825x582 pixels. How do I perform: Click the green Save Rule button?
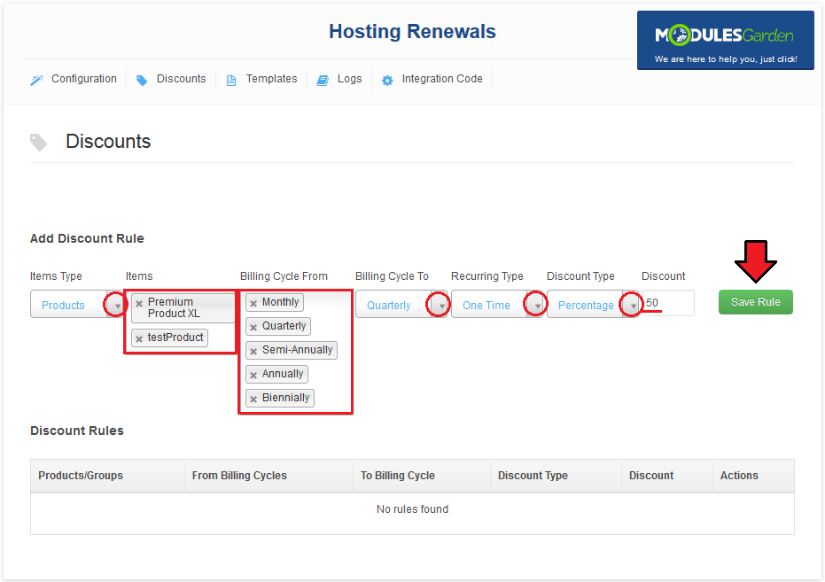pos(756,302)
